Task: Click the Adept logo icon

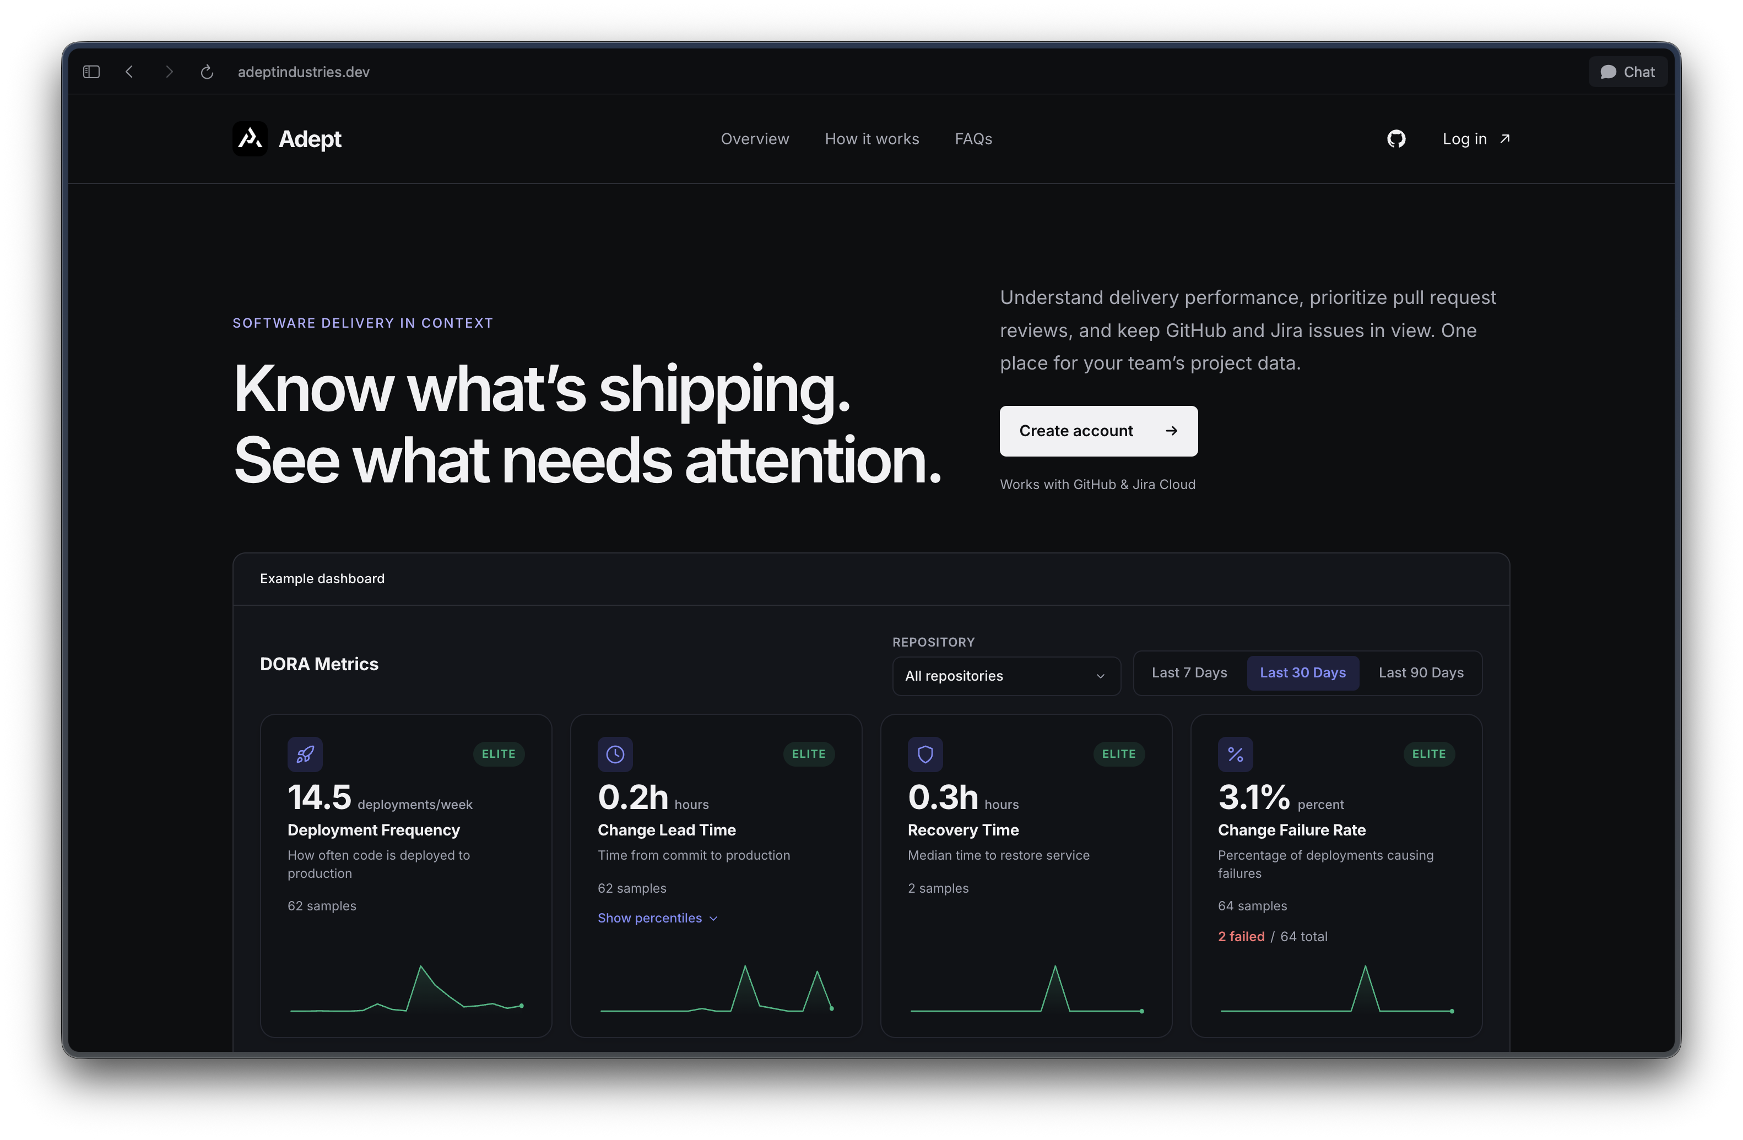Action: [x=250, y=138]
